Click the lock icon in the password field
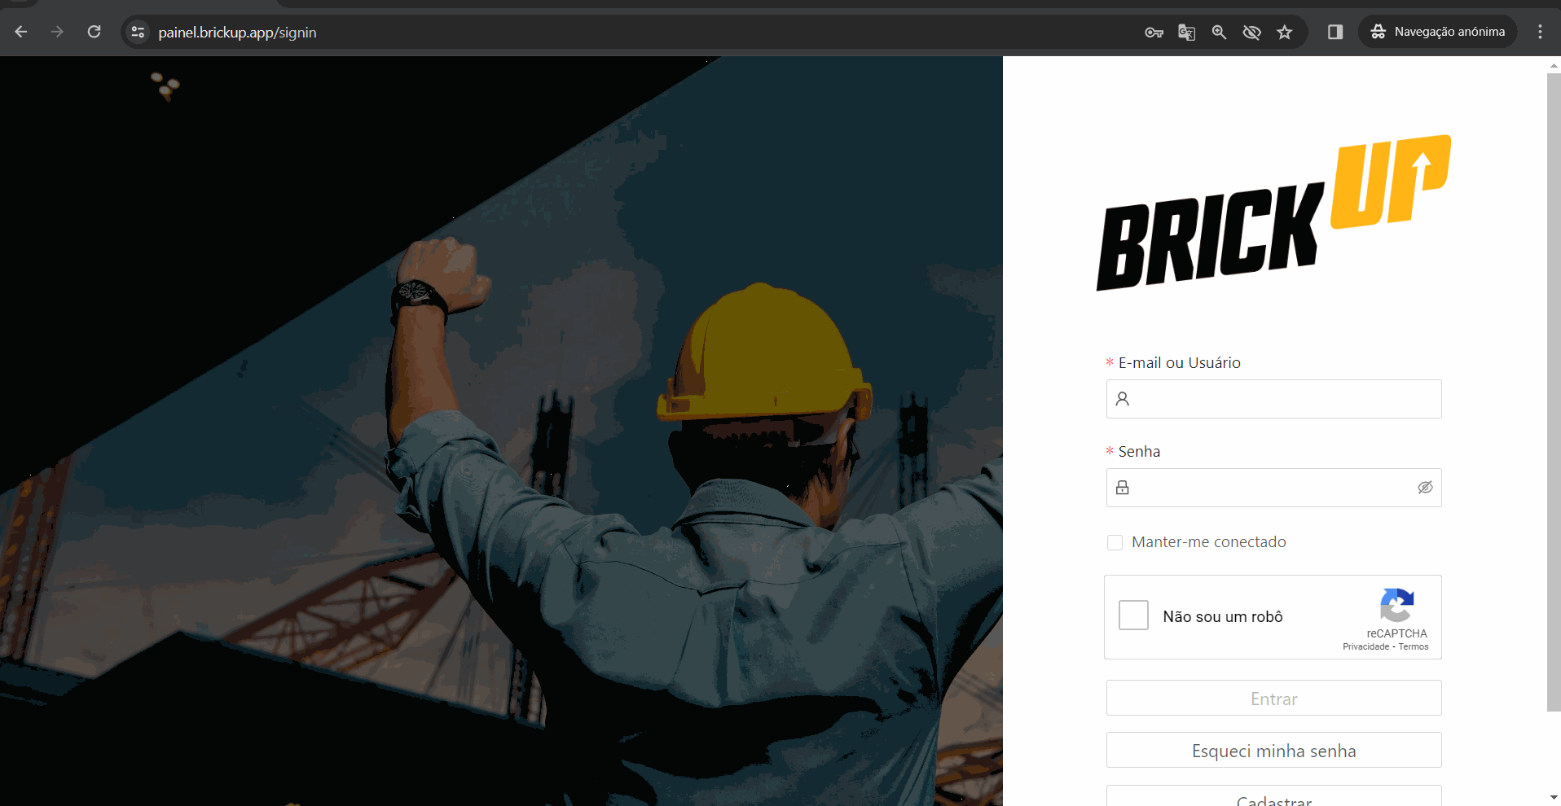 pos(1122,487)
